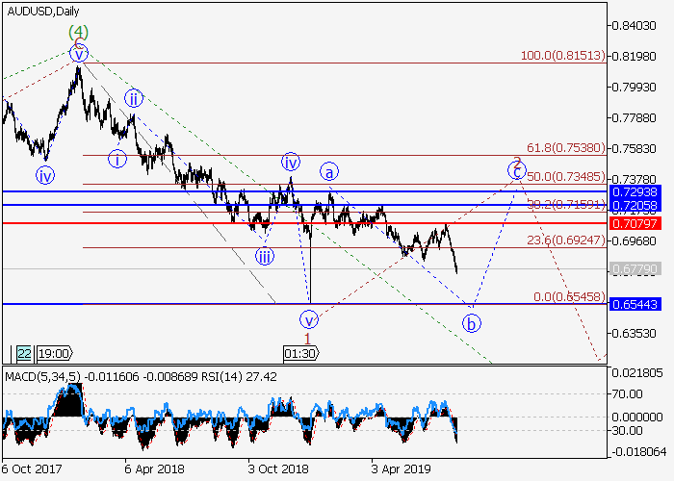674x481 pixels.
Task: Click the circled wave ii marker
Action: [x=134, y=99]
